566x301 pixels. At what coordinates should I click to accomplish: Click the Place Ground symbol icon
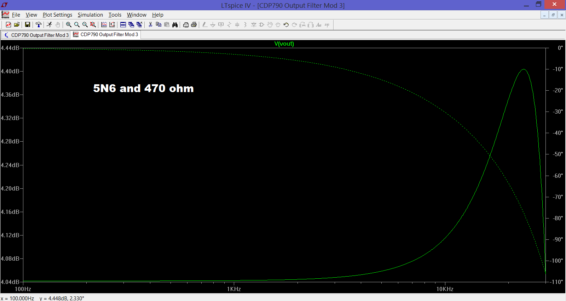click(213, 24)
